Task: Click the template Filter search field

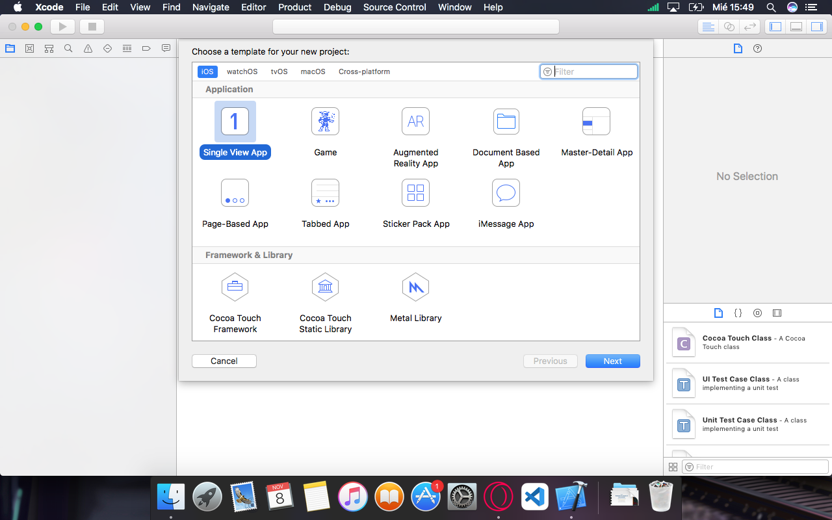Action: click(x=589, y=71)
